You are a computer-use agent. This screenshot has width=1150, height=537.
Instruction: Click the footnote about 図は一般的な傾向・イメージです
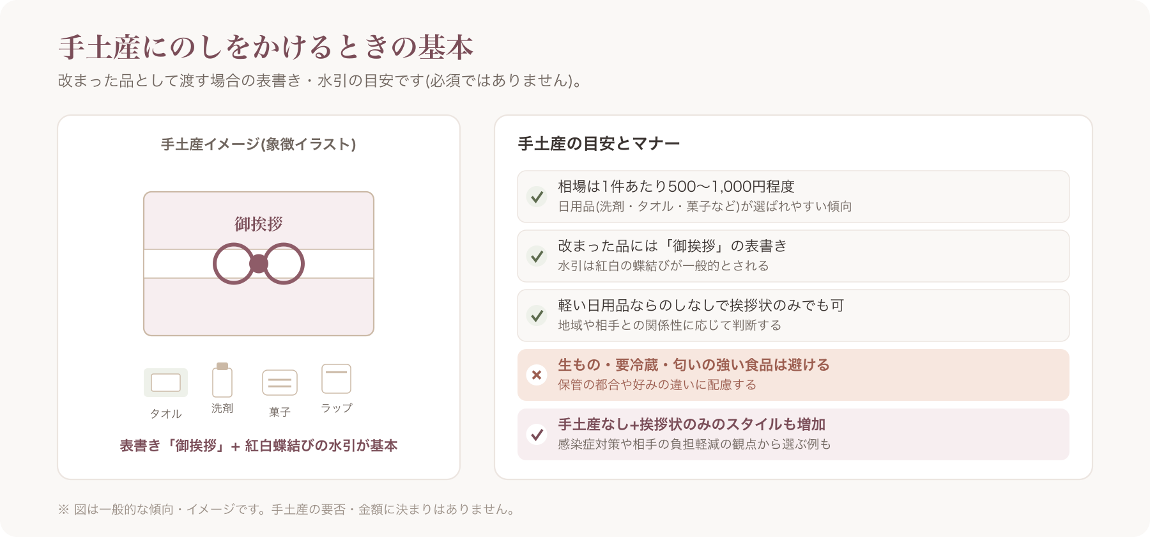[x=287, y=510]
